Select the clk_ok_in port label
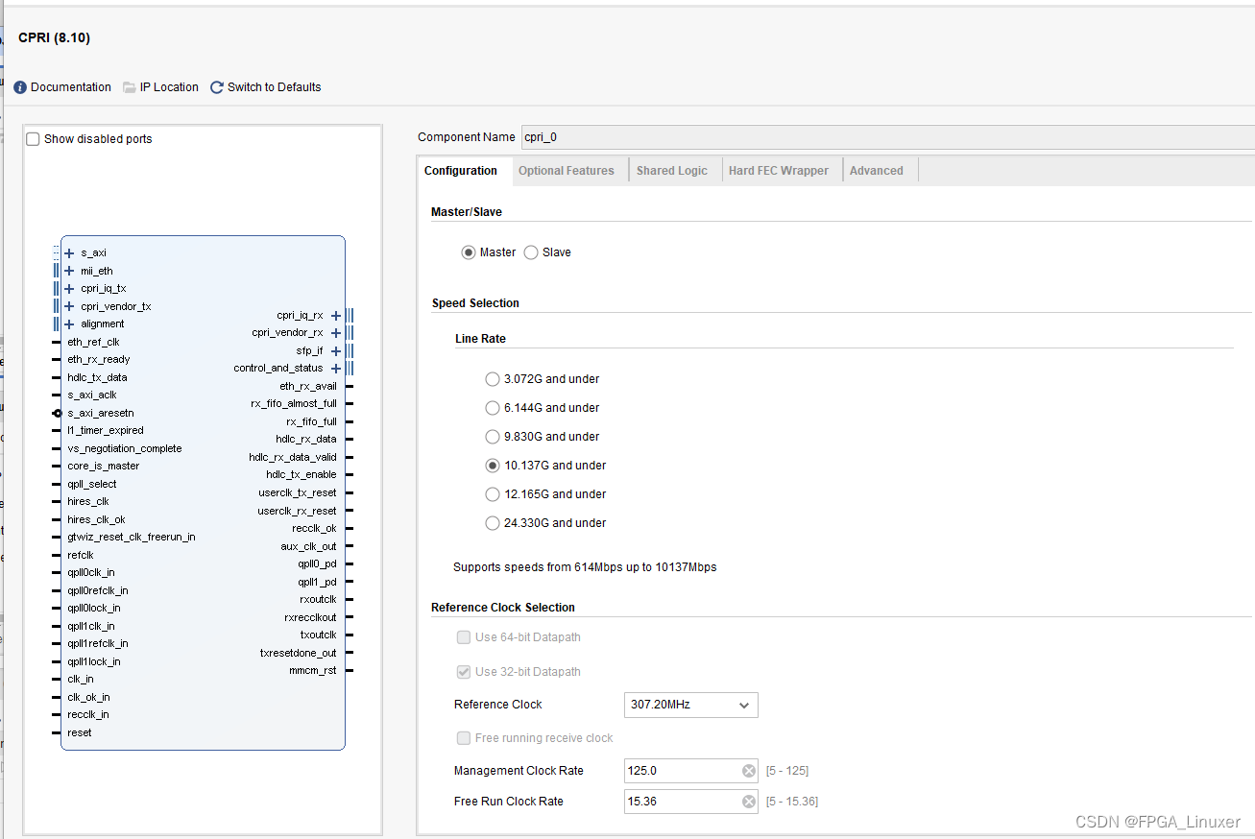 tap(88, 697)
